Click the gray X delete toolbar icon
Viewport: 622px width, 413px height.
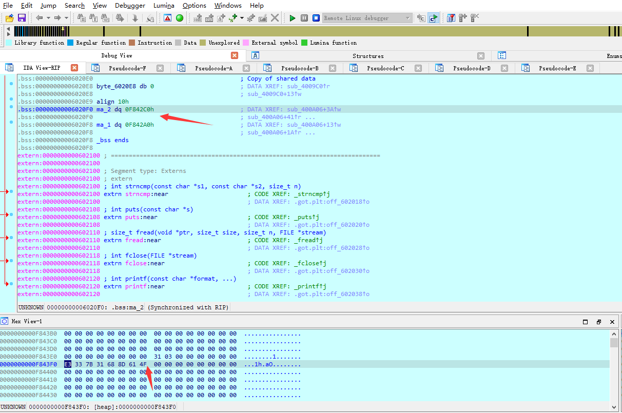click(275, 18)
